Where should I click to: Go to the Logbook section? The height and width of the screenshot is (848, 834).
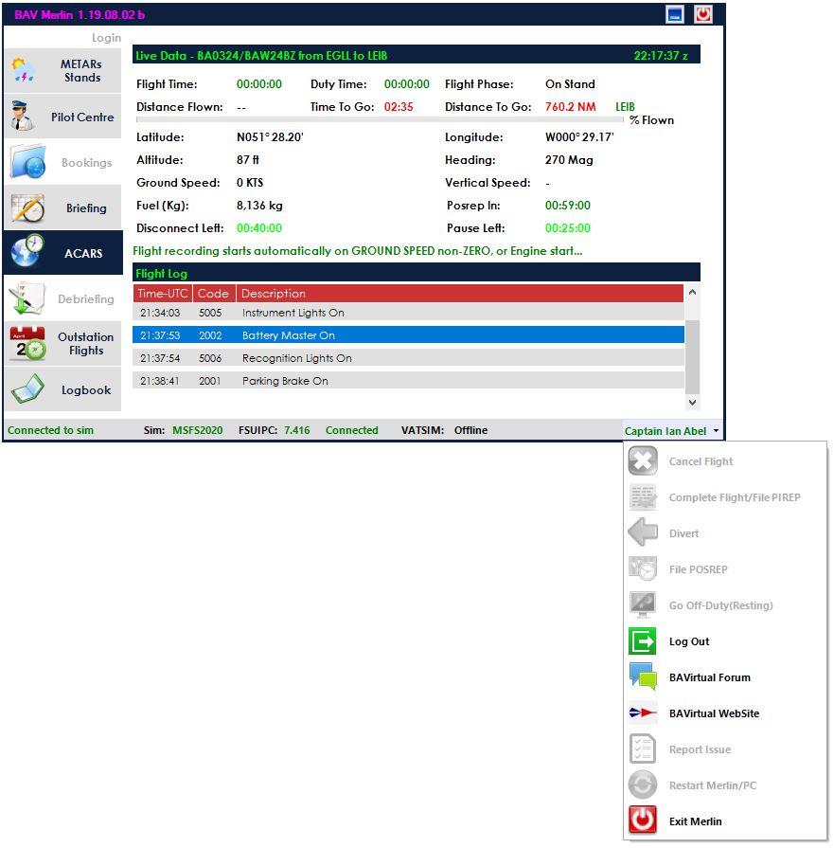pos(62,389)
